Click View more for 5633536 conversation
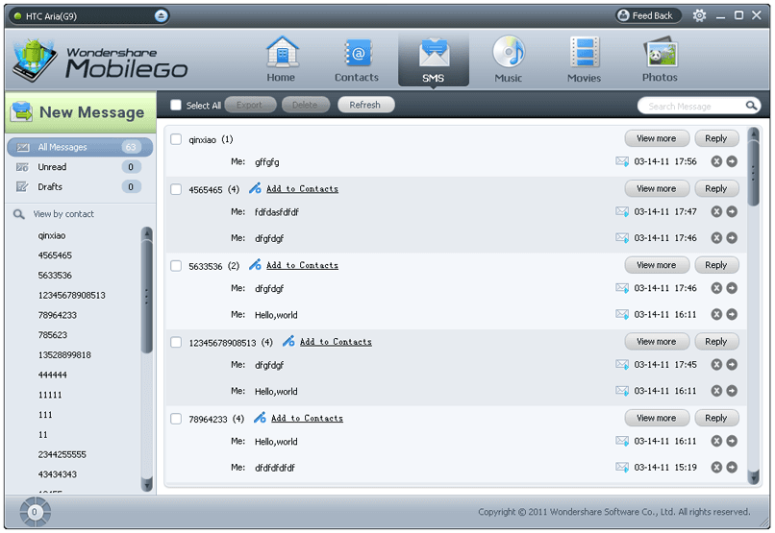Image resolution: width=775 pixels, height=533 pixels. (x=657, y=265)
